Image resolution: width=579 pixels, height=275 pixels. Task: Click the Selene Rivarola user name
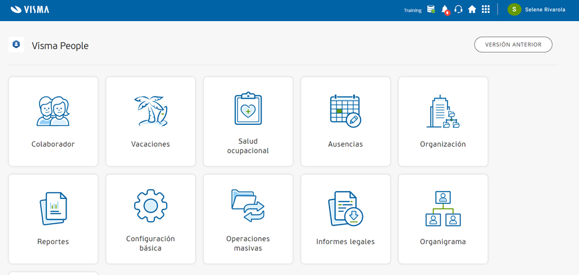point(545,10)
